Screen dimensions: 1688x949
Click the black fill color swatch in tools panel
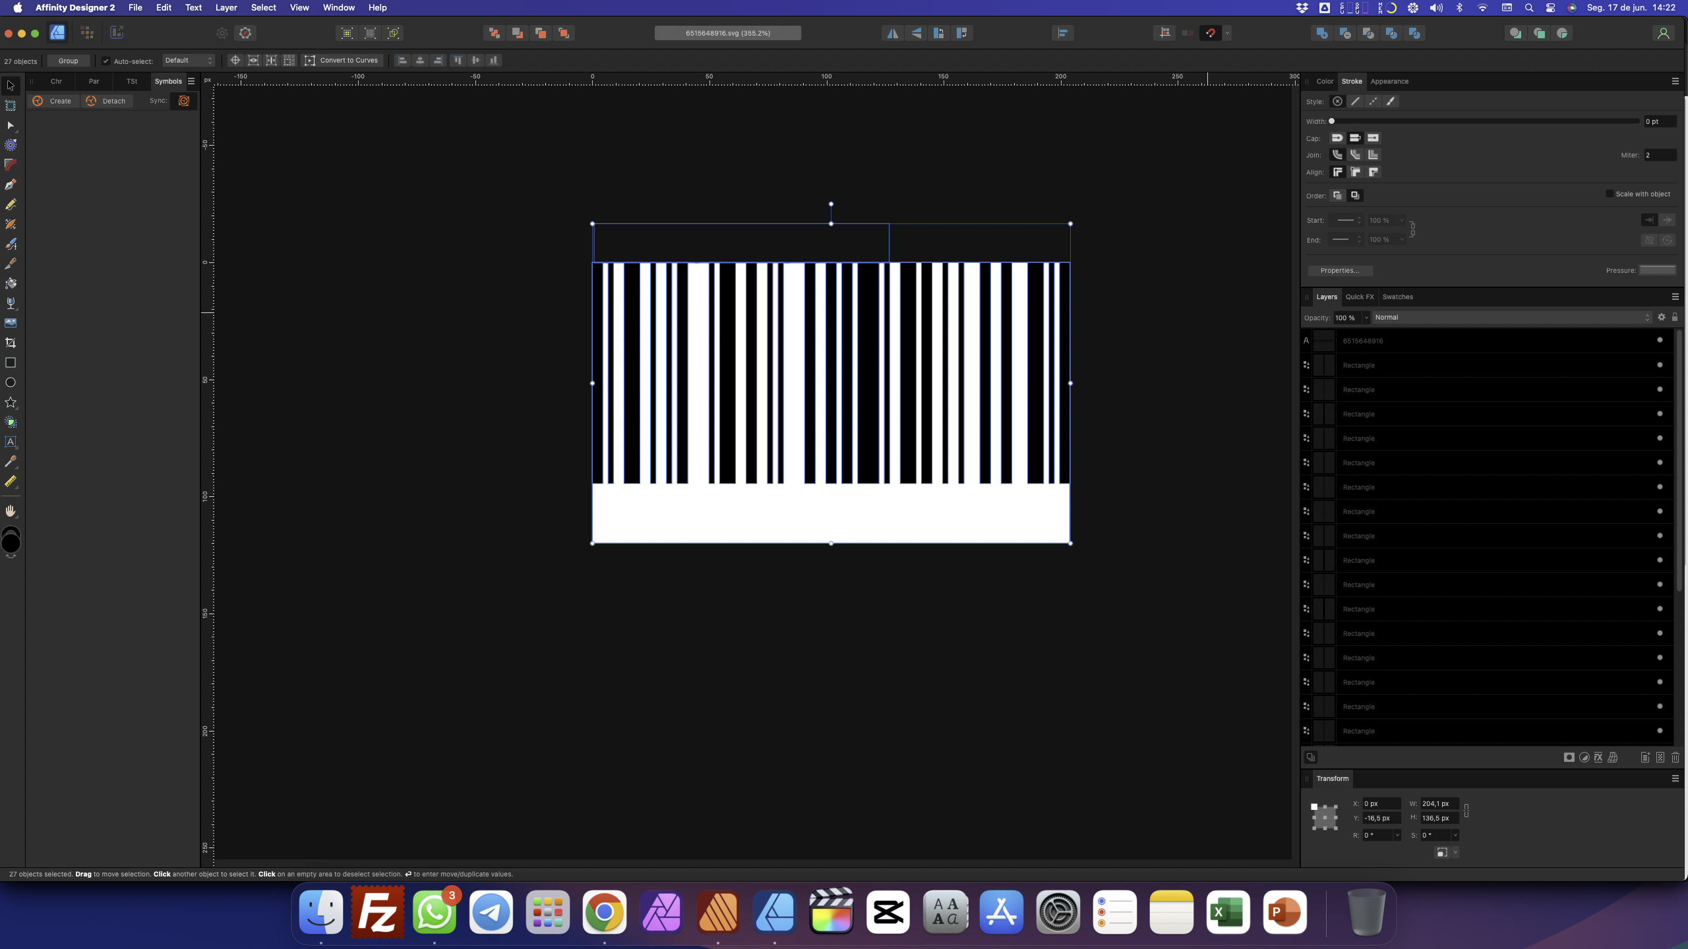[x=11, y=543]
